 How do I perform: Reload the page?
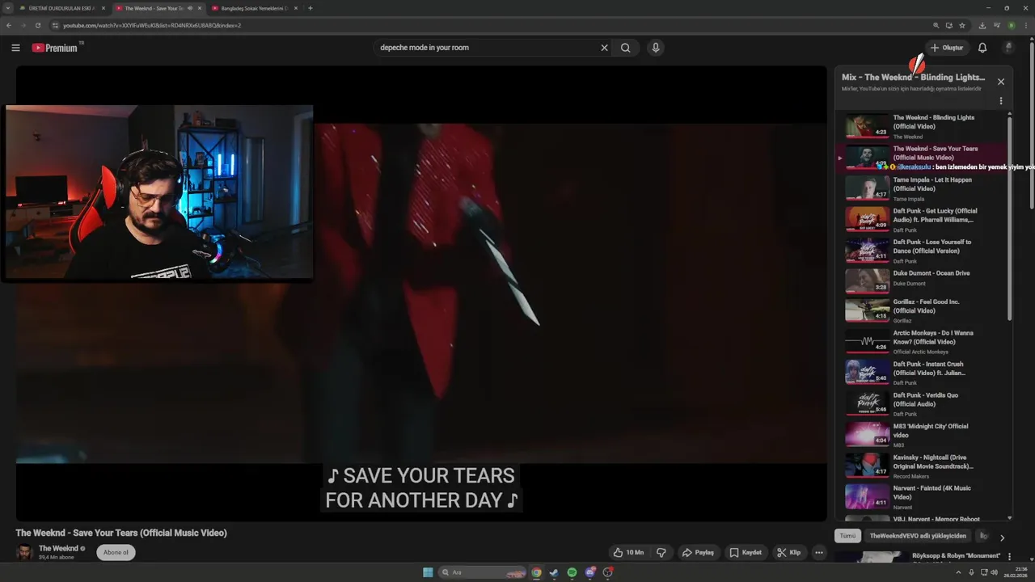coord(37,25)
